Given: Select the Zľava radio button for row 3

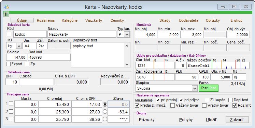Looking at the screenshot, I should click(x=105, y=119).
